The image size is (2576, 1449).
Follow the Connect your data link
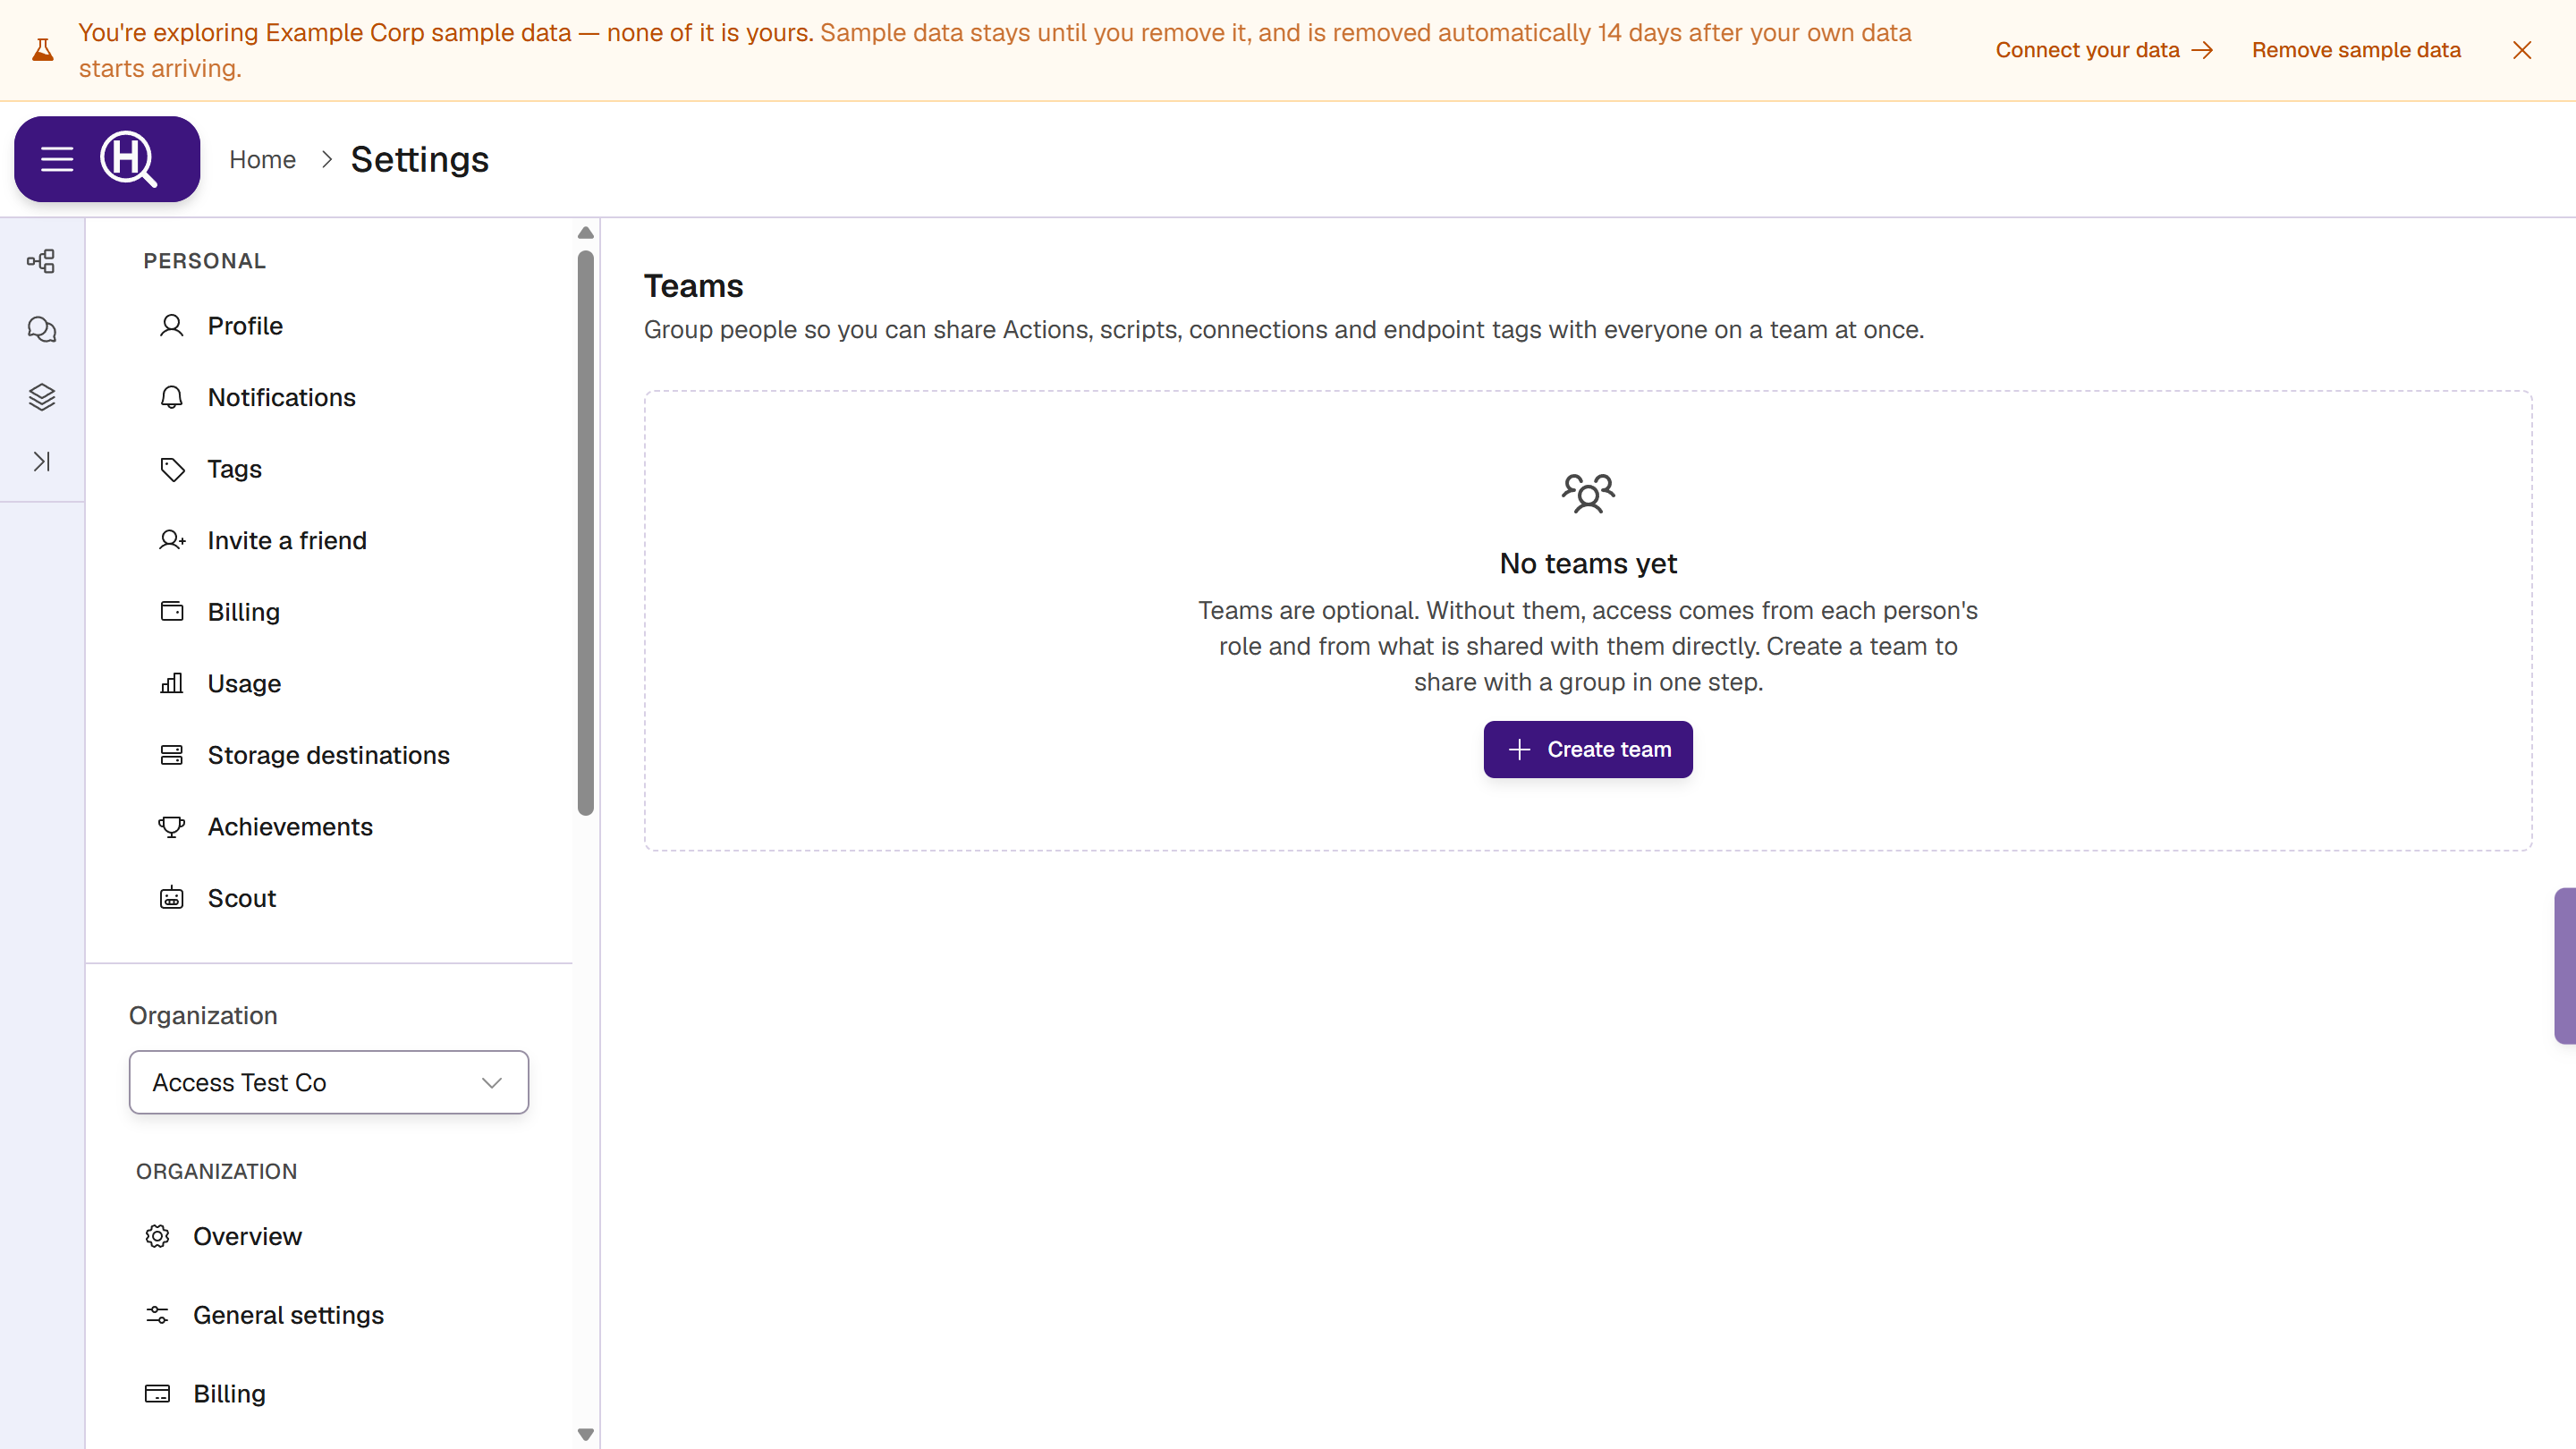tap(2104, 50)
